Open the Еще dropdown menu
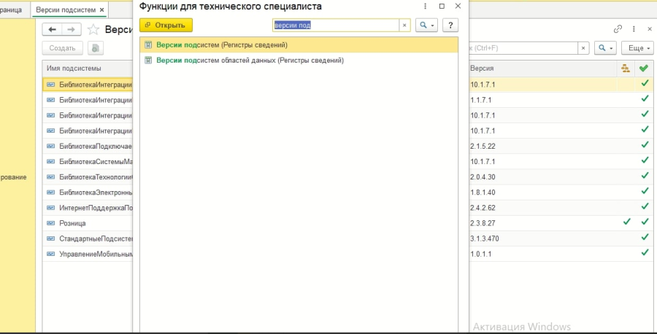Screen dimensions: 657x334 [639, 48]
